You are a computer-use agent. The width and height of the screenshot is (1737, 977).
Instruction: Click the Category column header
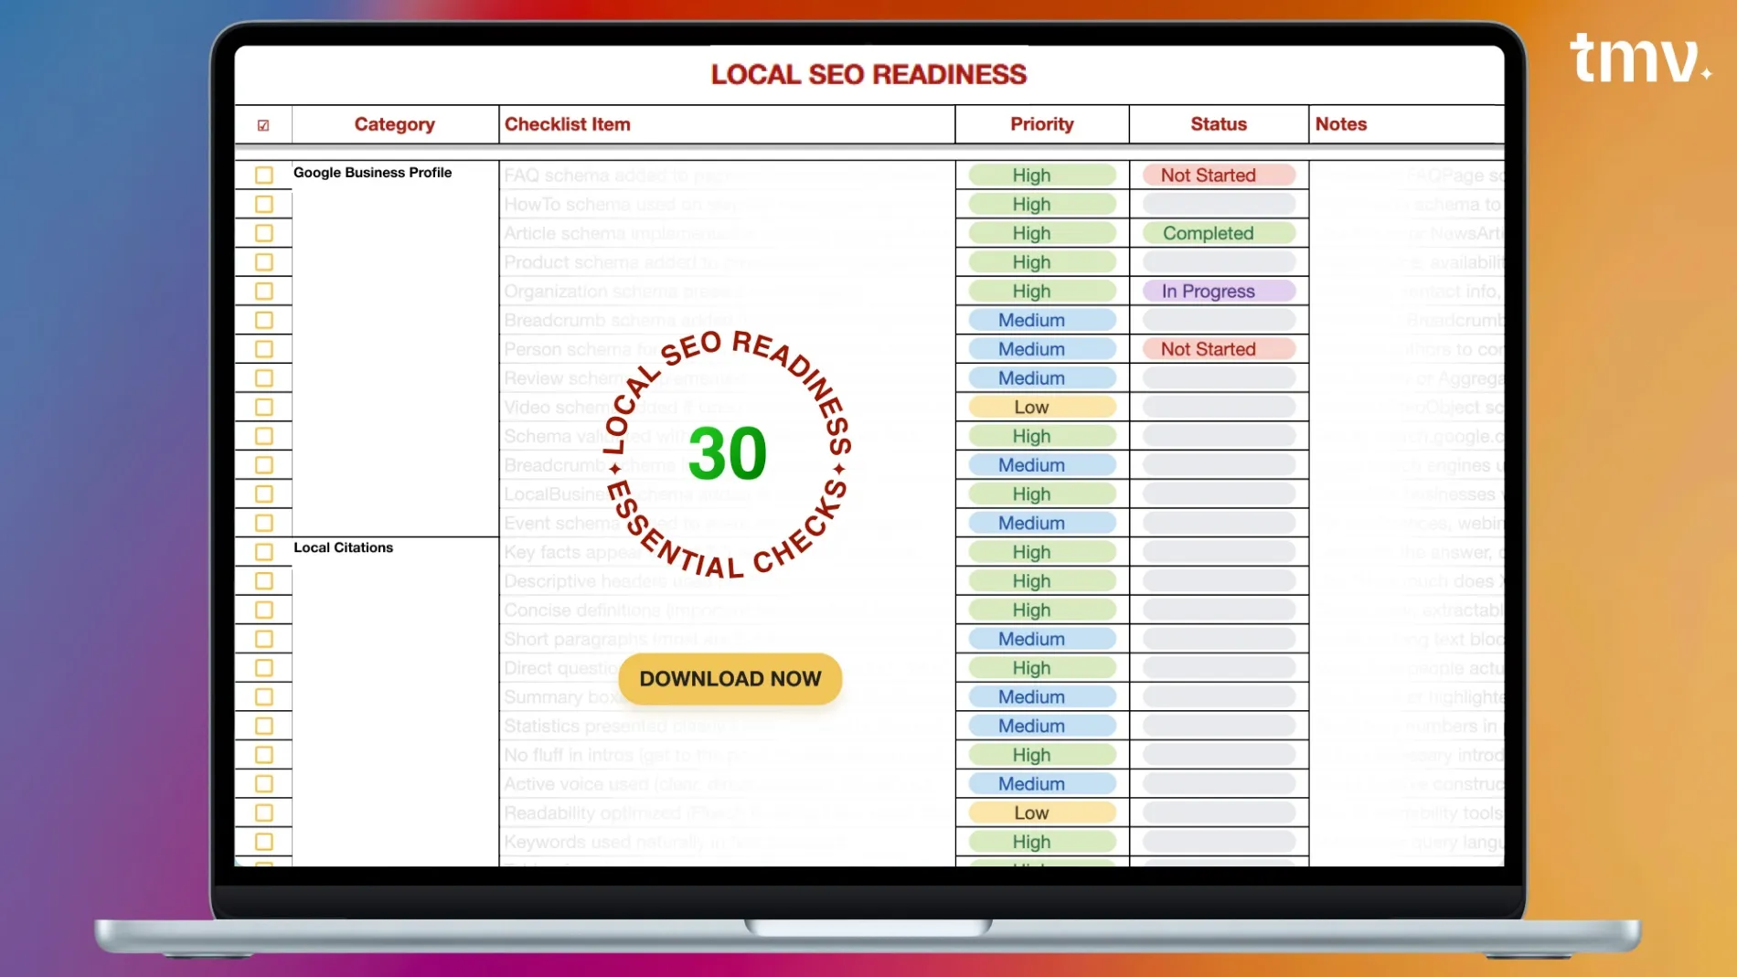[x=394, y=124]
